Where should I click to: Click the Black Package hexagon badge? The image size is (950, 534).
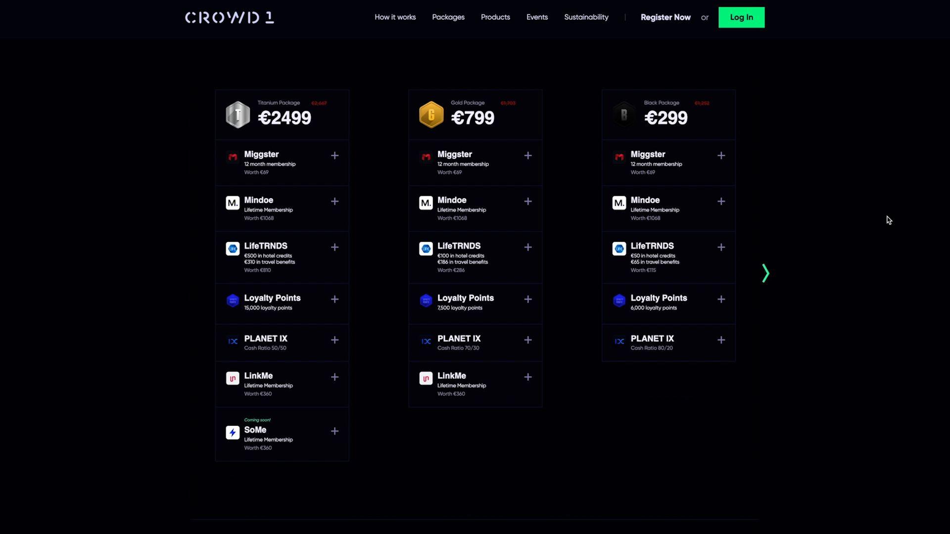[x=624, y=115]
